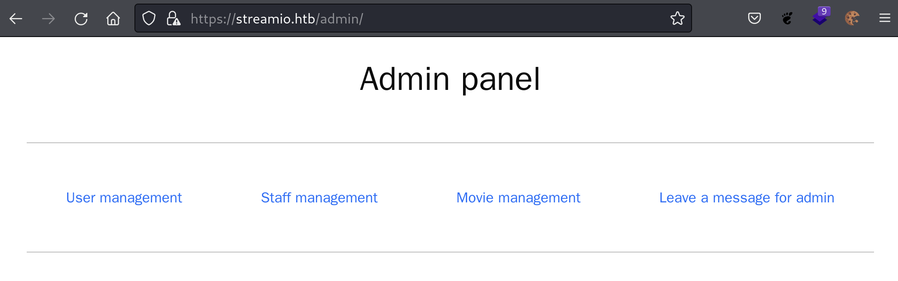
Task: Click the divider line below the heading
Action: pyautogui.click(x=450, y=143)
